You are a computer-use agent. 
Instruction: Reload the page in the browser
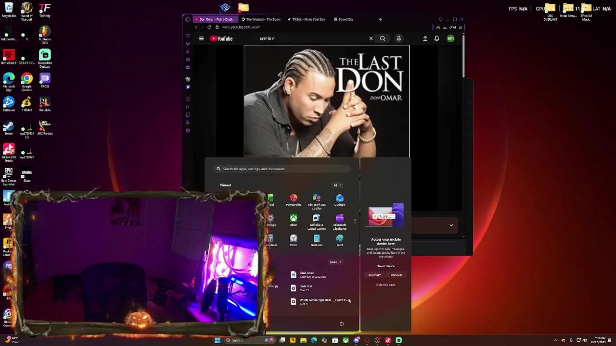209,27
